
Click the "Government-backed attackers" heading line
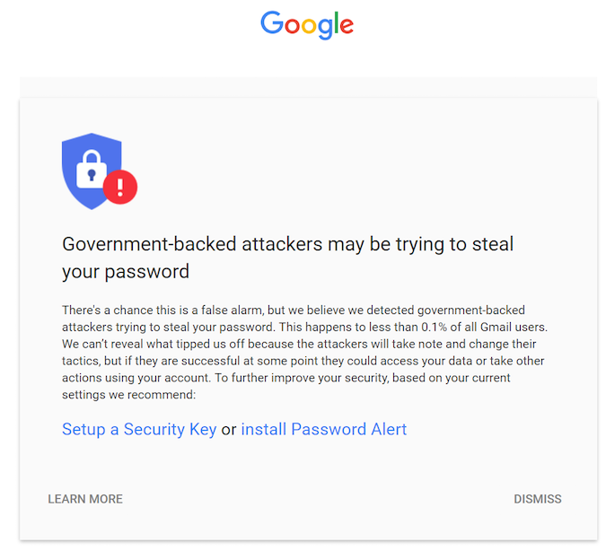[287, 244]
